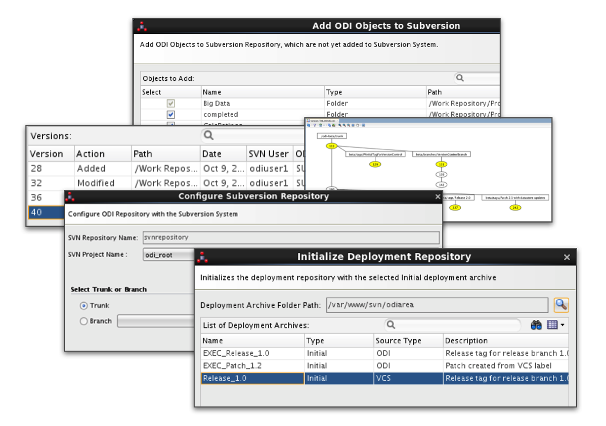Click the binoculars find icon in Deployment Archives

[x=536, y=325]
